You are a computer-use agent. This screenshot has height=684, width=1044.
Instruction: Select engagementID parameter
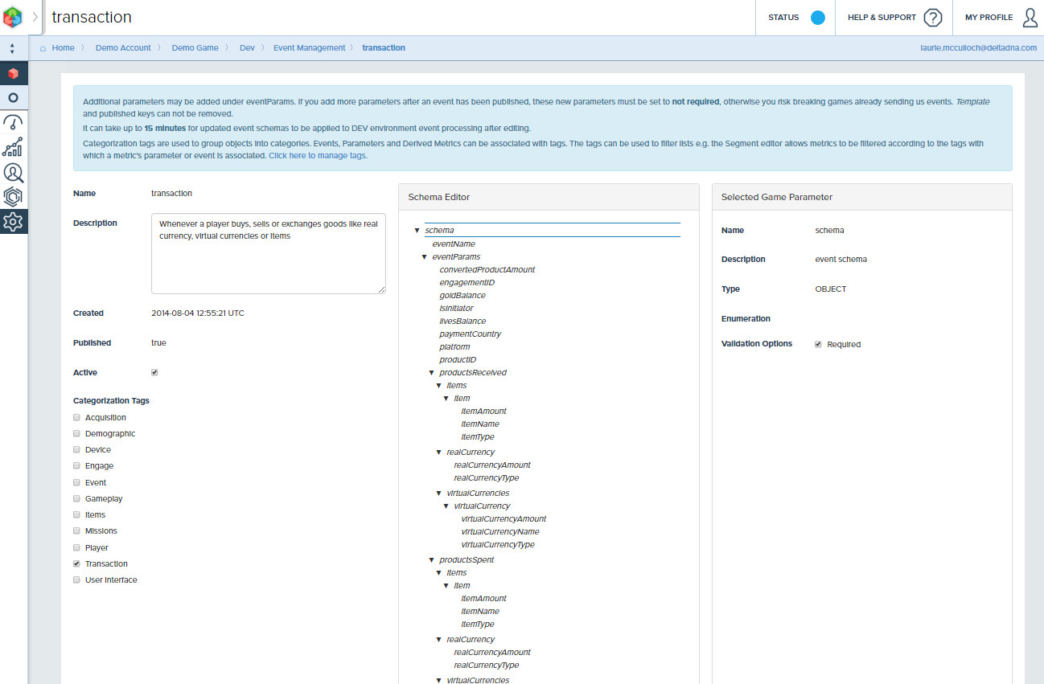[467, 283]
